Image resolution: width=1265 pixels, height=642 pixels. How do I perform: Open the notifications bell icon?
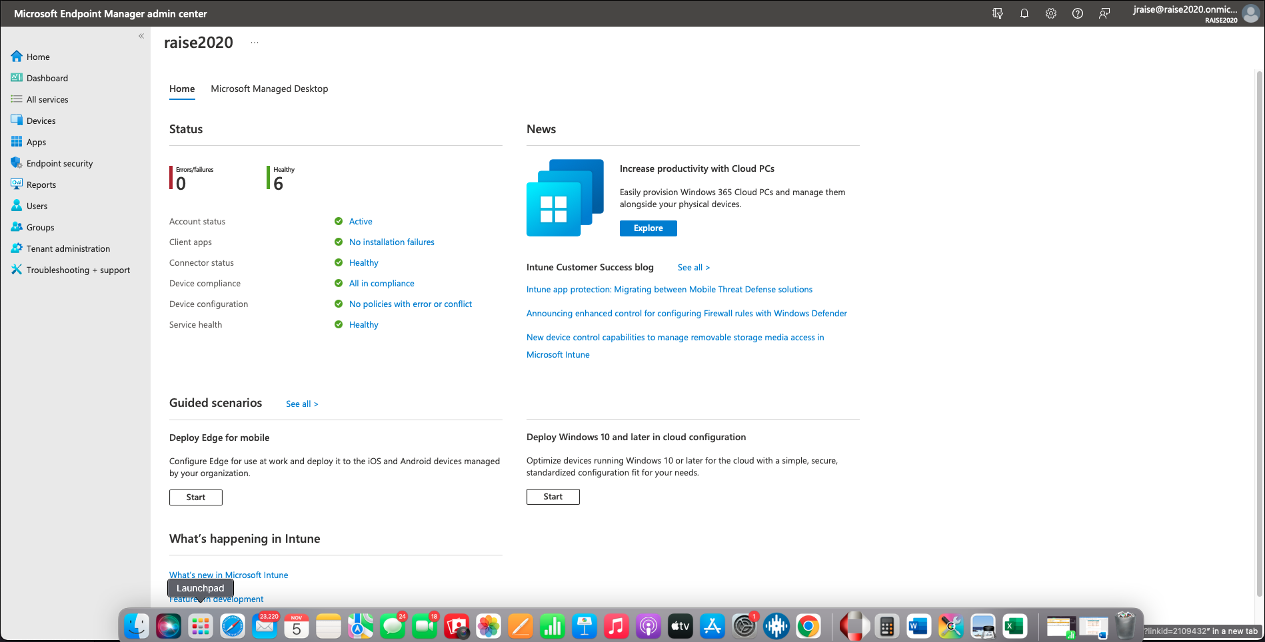point(1024,13)
